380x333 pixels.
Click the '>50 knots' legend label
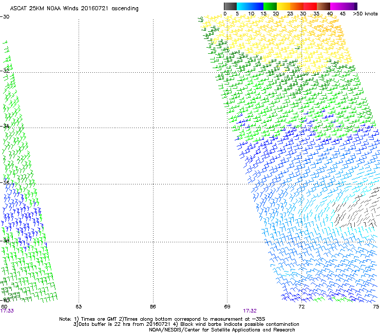click(365, 14)
